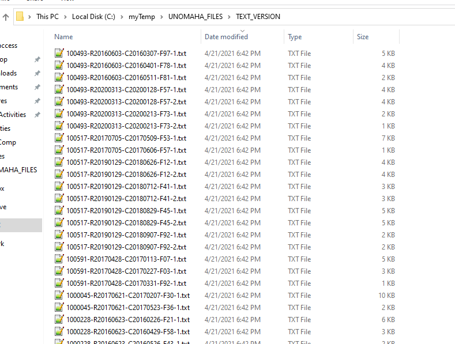The image size is (455, 344).
Task: Click icon of 100493-R20160603-C20160307-F97-1.txt
Action: click(x=59, y=53)
